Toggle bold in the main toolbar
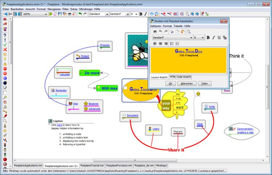Screen dimensions: 272x175 141,14
